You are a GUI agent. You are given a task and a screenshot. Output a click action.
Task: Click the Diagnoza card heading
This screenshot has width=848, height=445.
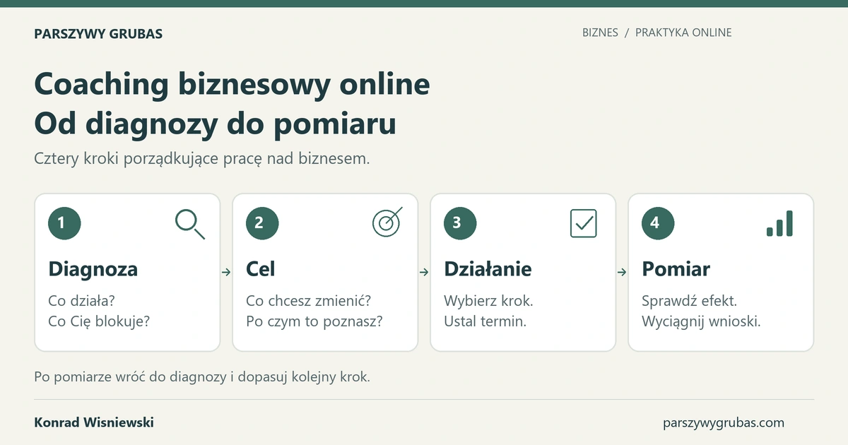point(93,269)
